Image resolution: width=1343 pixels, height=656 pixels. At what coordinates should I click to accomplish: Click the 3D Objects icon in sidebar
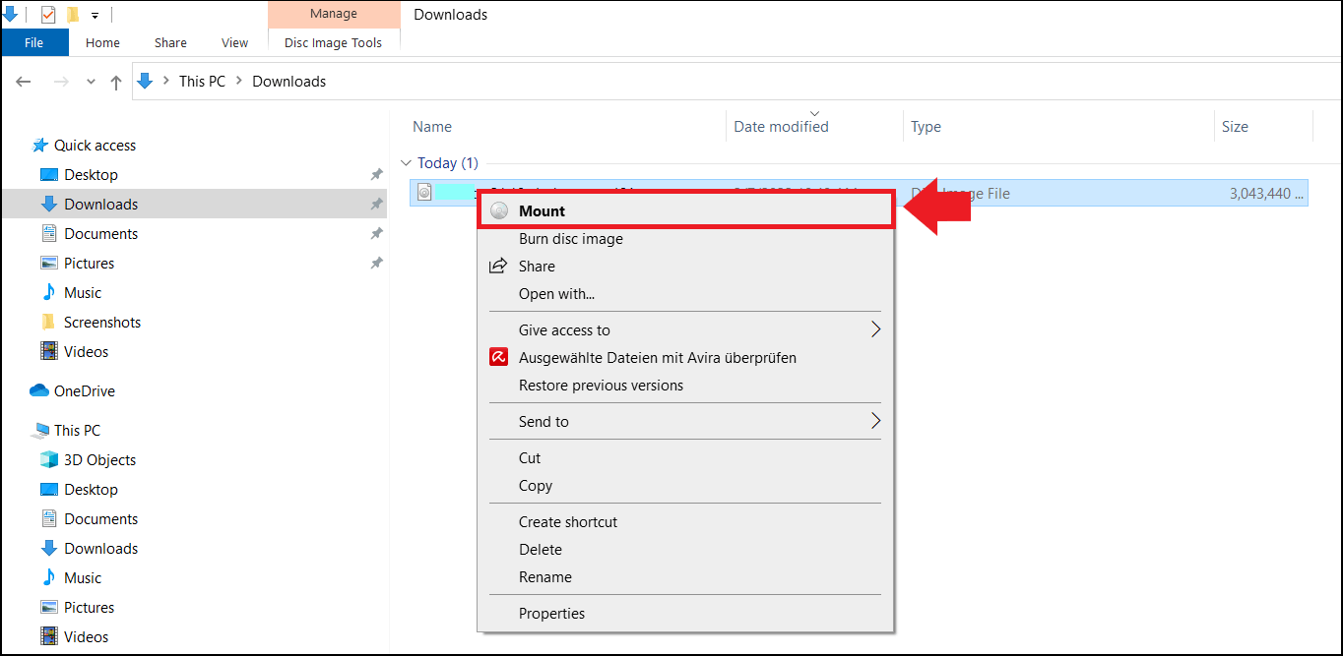[49, 460]
